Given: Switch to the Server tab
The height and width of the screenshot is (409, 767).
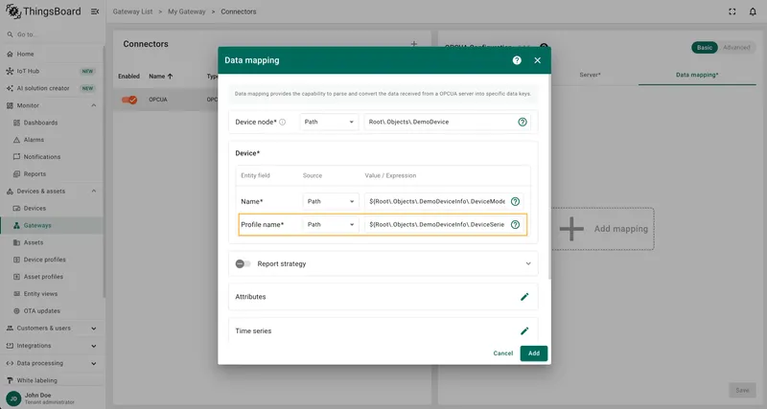Looking at the screenshot, I should pyautogui.click(x=590, y=75).
